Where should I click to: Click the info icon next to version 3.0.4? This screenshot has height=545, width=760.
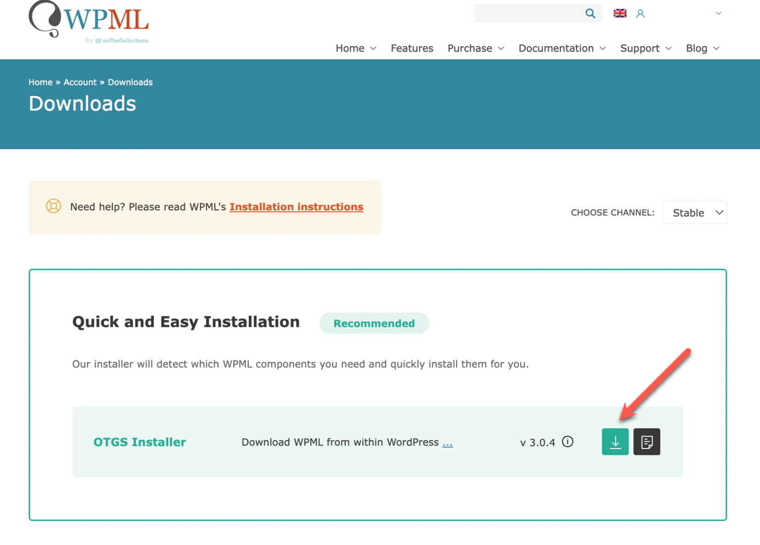coord(568,442)
